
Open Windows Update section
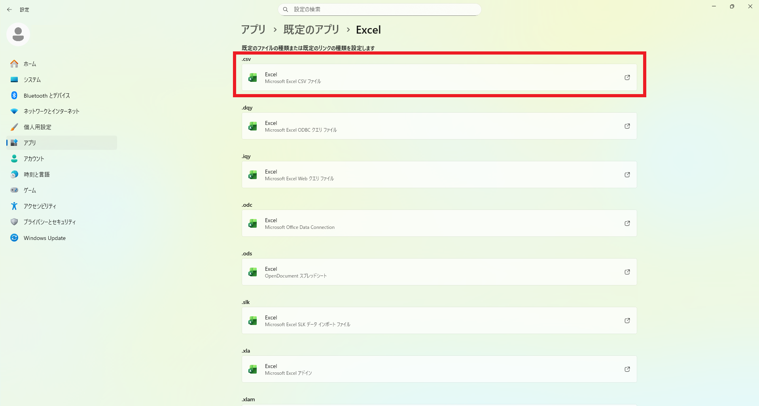pos(44,238)
